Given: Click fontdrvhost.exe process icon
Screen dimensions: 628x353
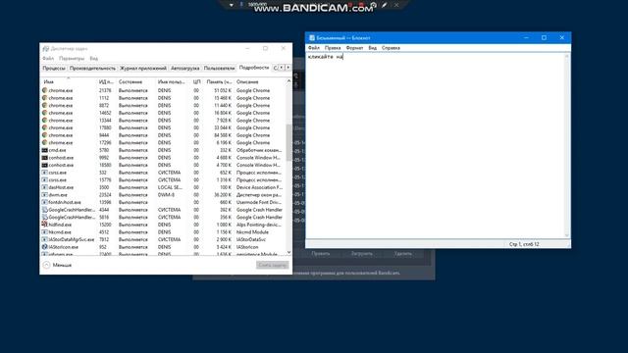Looking at the screenshot, I should click(45, 202).
